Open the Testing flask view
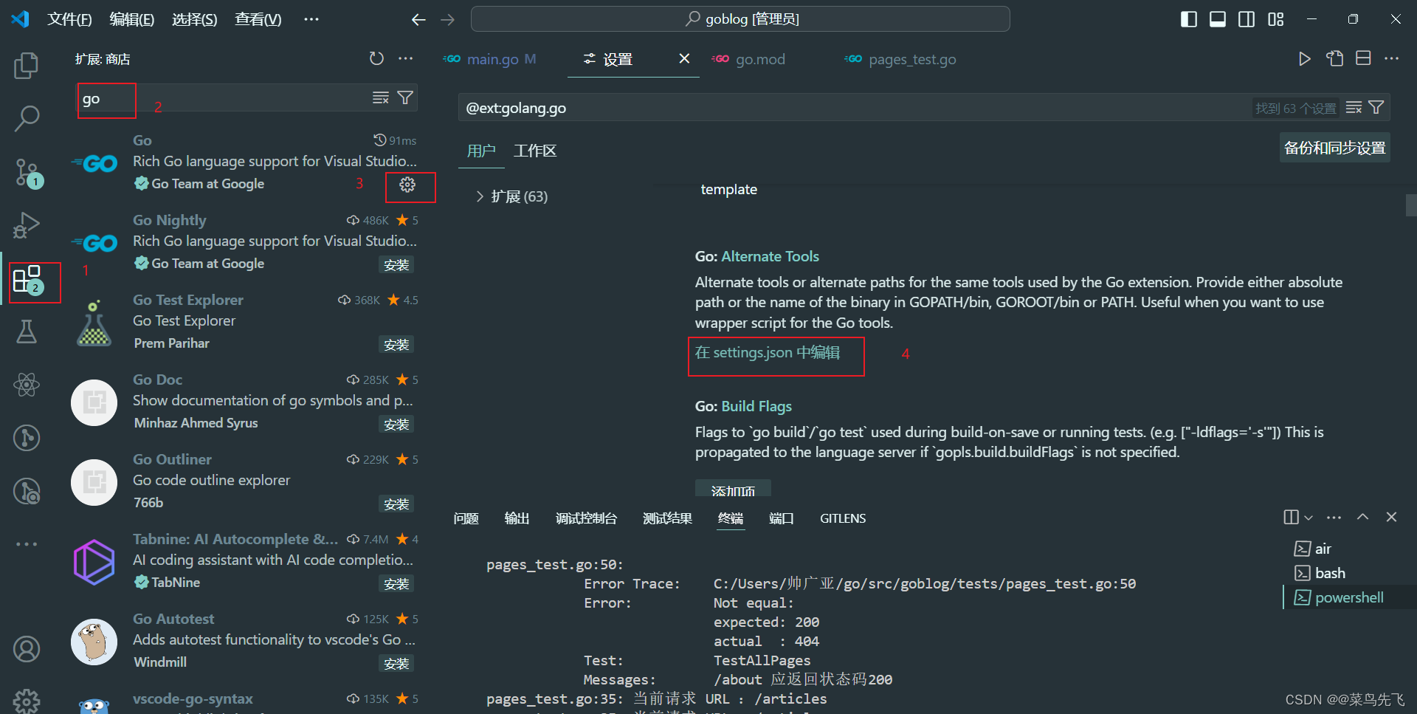The height and width of the screenshot is (714, 1417). pos(27,332)
